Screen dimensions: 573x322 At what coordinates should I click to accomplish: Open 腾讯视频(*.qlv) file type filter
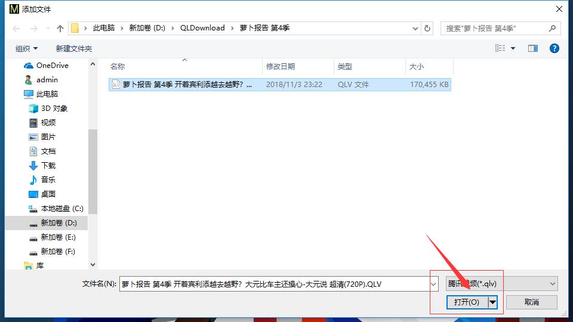(x=501, y=284)
